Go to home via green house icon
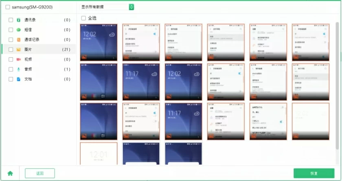 pyautogui.click(x=10, y=173)
